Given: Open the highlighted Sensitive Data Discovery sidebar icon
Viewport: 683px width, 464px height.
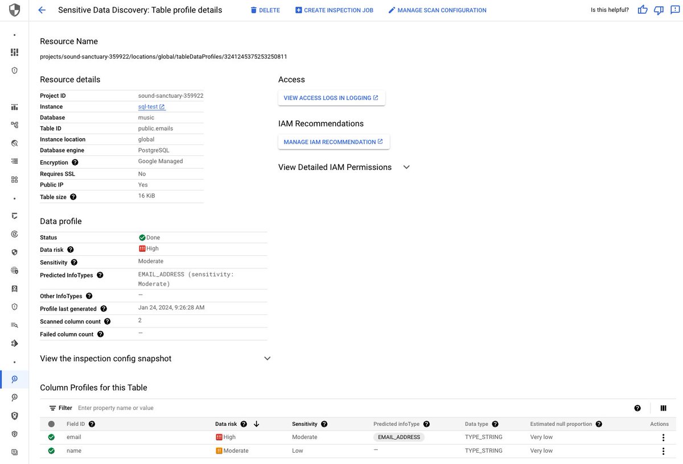Looking at the screenshot, I should pyautogui.click(x=15, y=379).
